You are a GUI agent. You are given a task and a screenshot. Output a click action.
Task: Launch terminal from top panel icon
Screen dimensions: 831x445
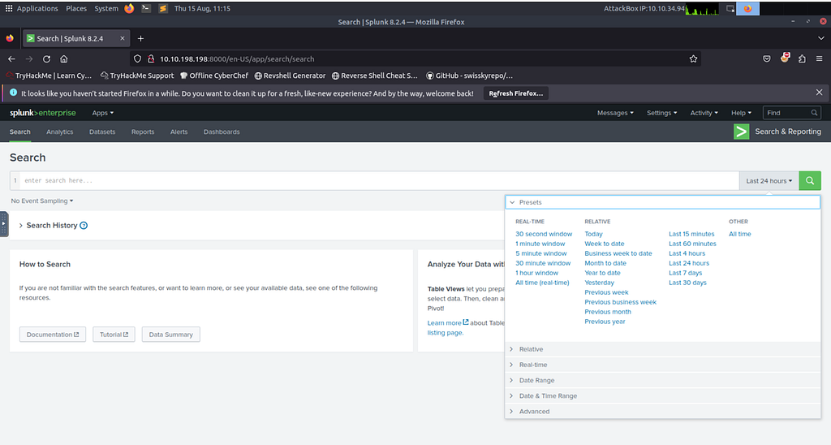(146, 8)
